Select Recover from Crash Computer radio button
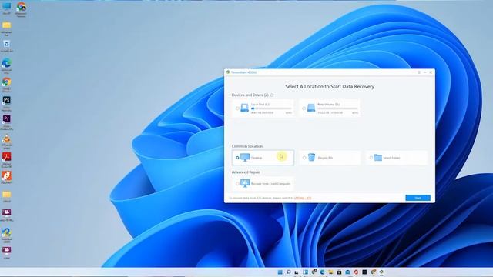 pos(237,183)
